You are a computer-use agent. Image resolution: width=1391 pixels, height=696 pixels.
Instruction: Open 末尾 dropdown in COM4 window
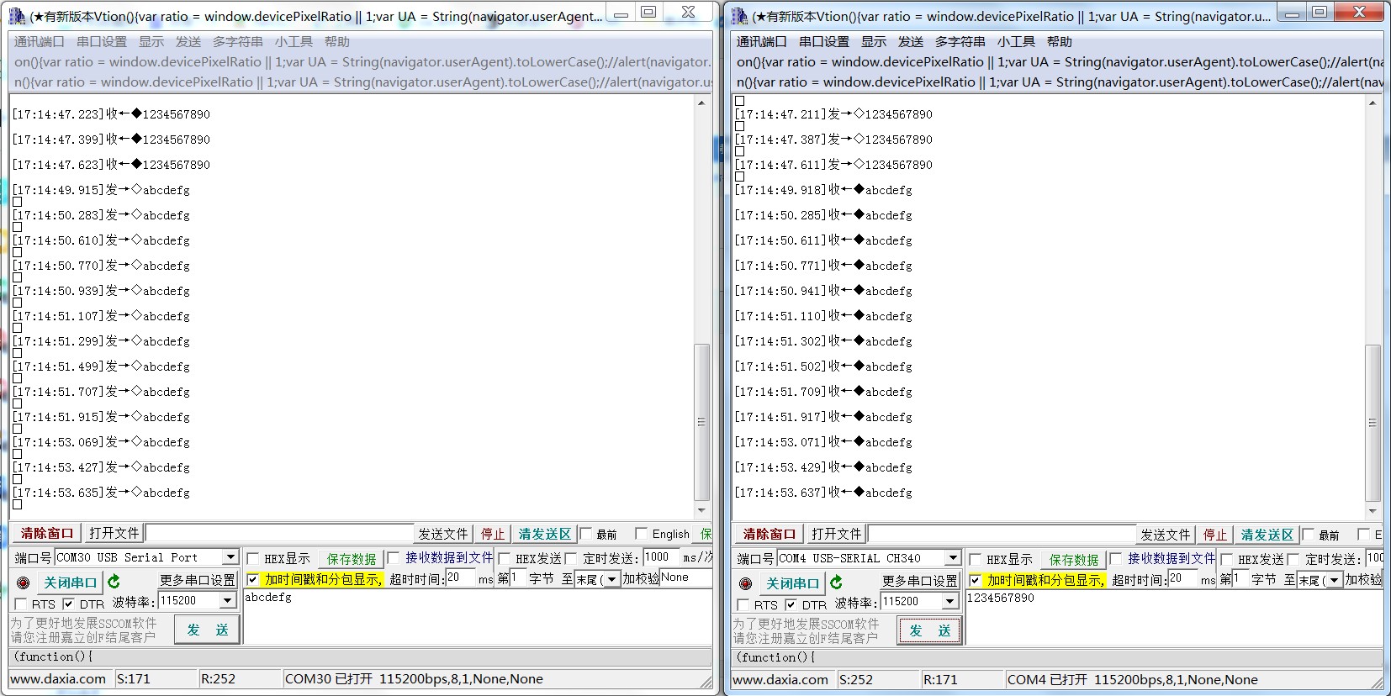tap(1334, 580)
